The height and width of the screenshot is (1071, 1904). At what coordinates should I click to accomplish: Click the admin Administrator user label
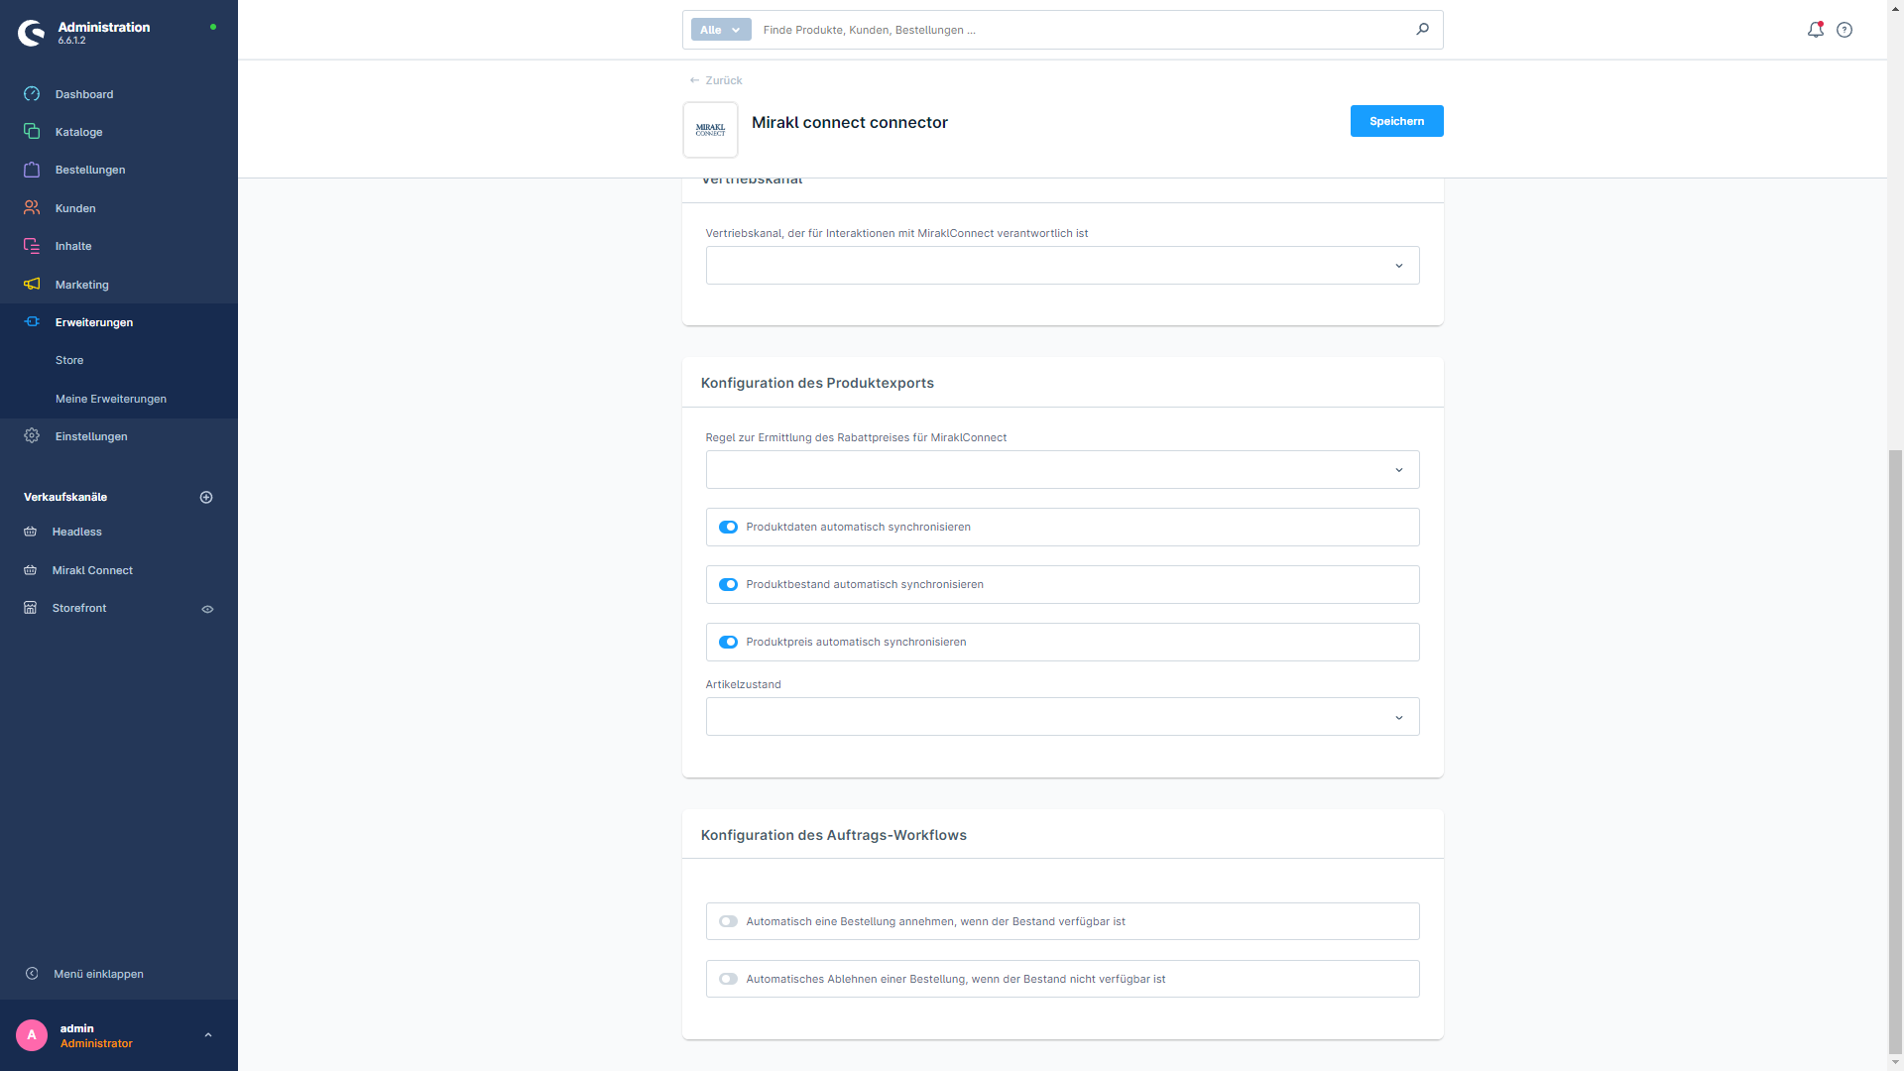[x=96, y=1035]
